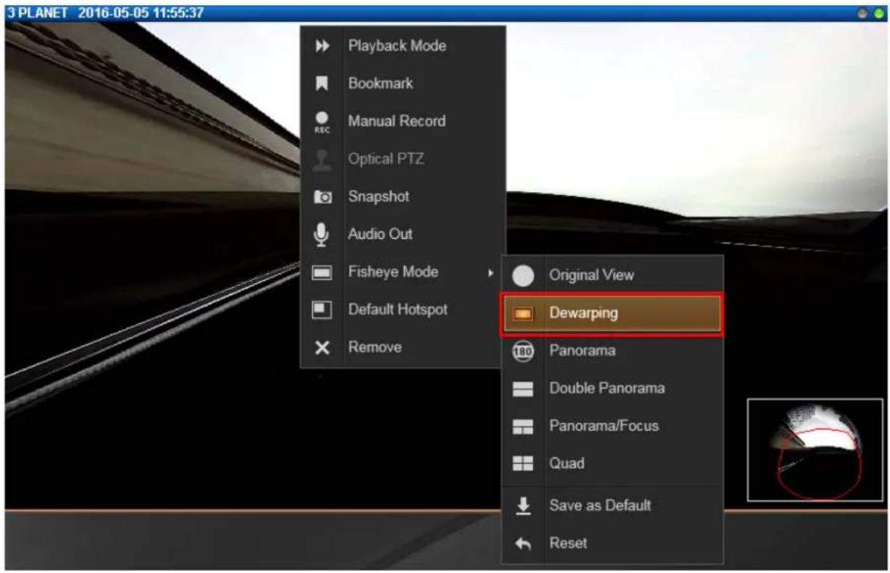Image resolution: width=890 pixels, height=573 pixels.
Task: Click the Panorama 180 icon
Action: [523, 352]
